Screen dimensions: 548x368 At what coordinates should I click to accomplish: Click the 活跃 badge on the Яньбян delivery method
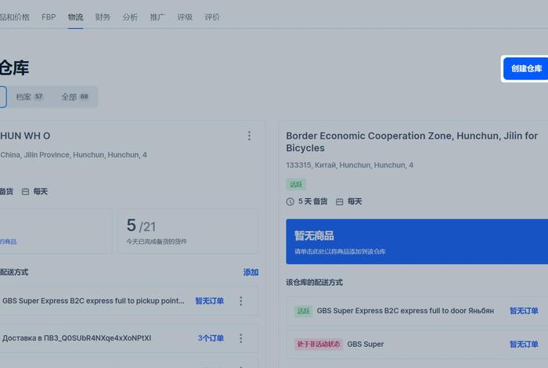[x=304, y=311]
